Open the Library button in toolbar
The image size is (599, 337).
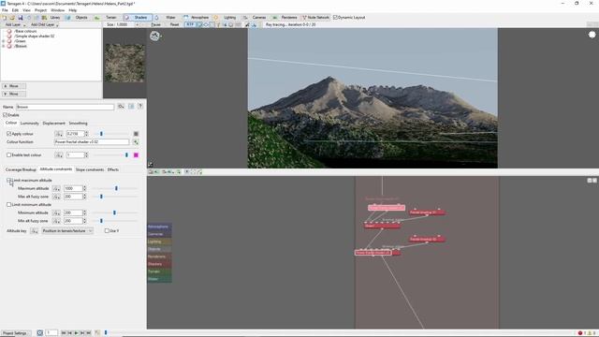(51, 18)
